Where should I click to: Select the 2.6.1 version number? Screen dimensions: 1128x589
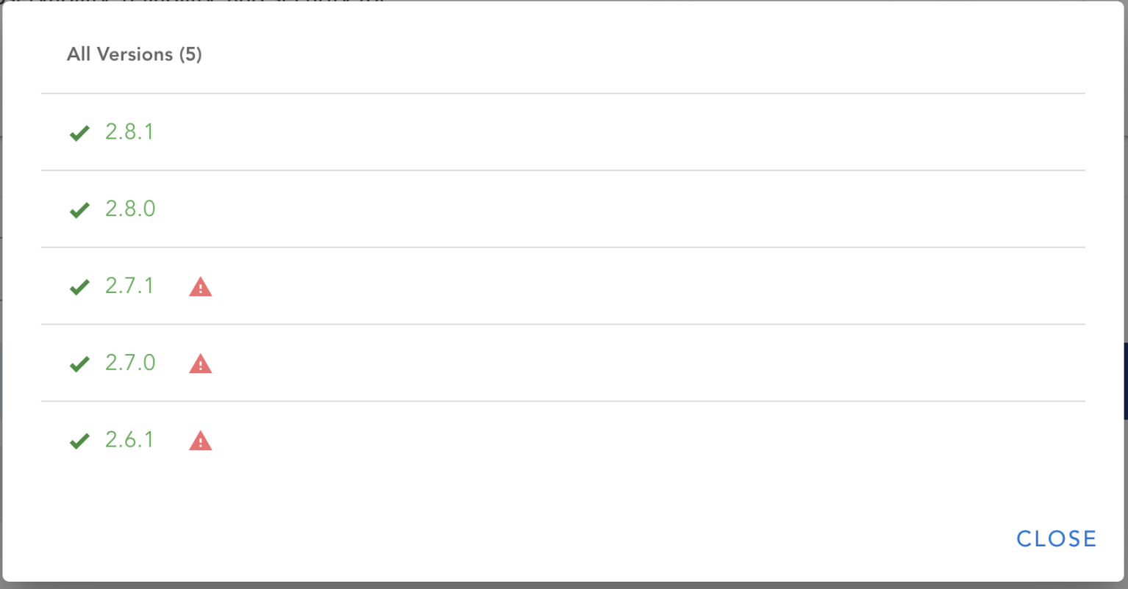point(129,441)
